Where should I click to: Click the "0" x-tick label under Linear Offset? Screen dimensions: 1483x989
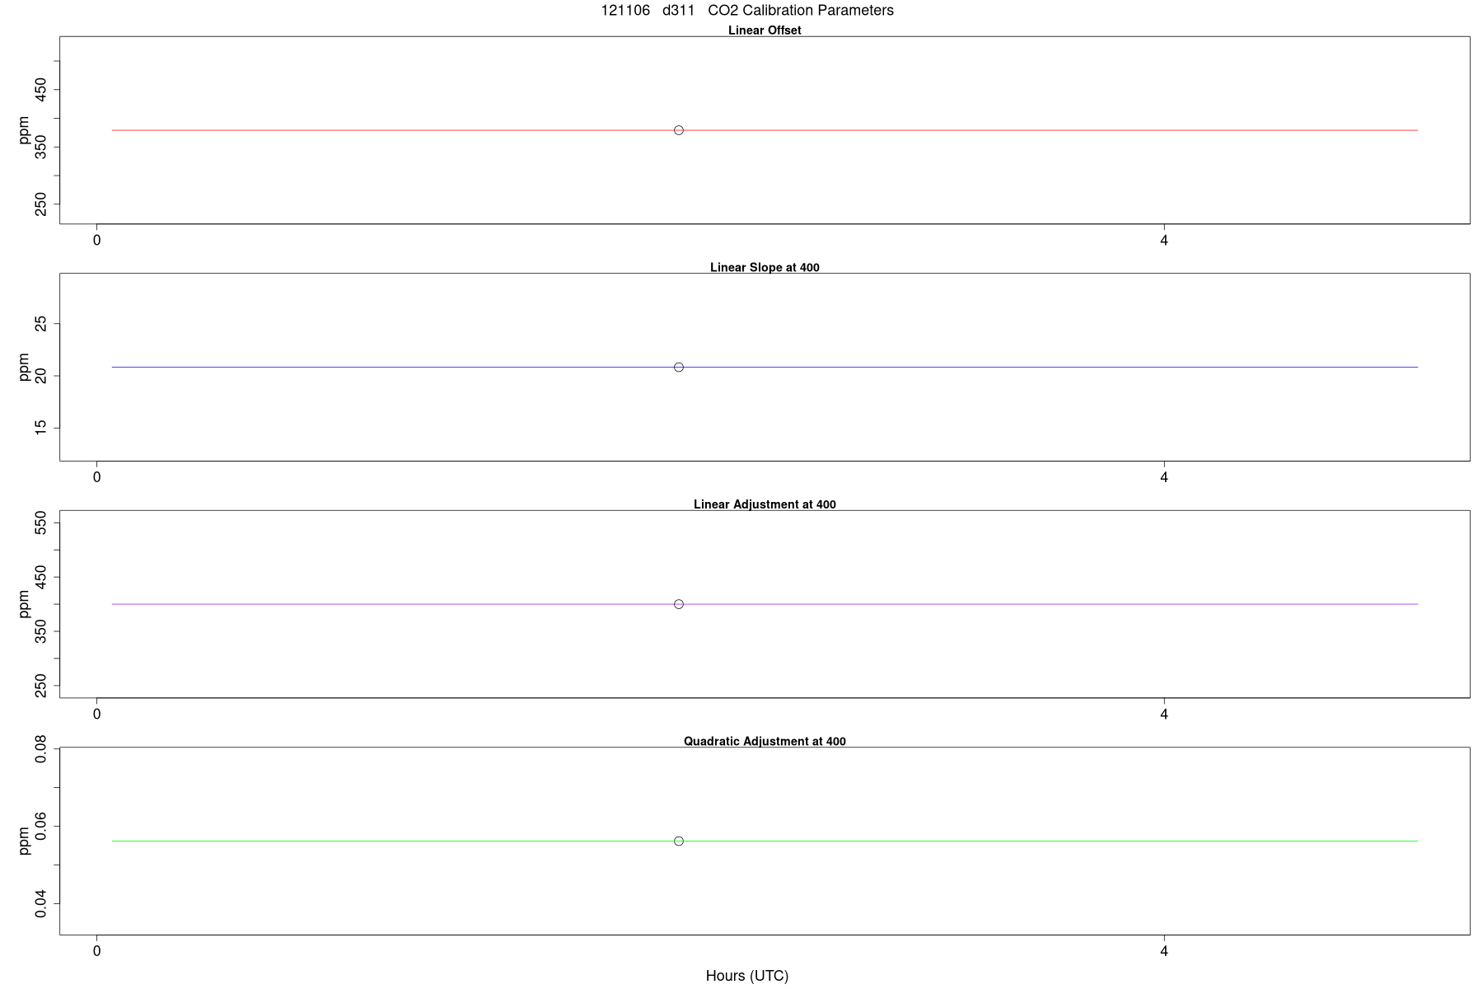tap(97, 241)
